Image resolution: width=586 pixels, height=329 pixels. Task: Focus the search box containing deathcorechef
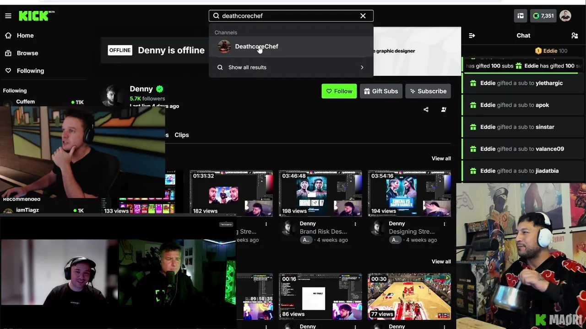291,16
